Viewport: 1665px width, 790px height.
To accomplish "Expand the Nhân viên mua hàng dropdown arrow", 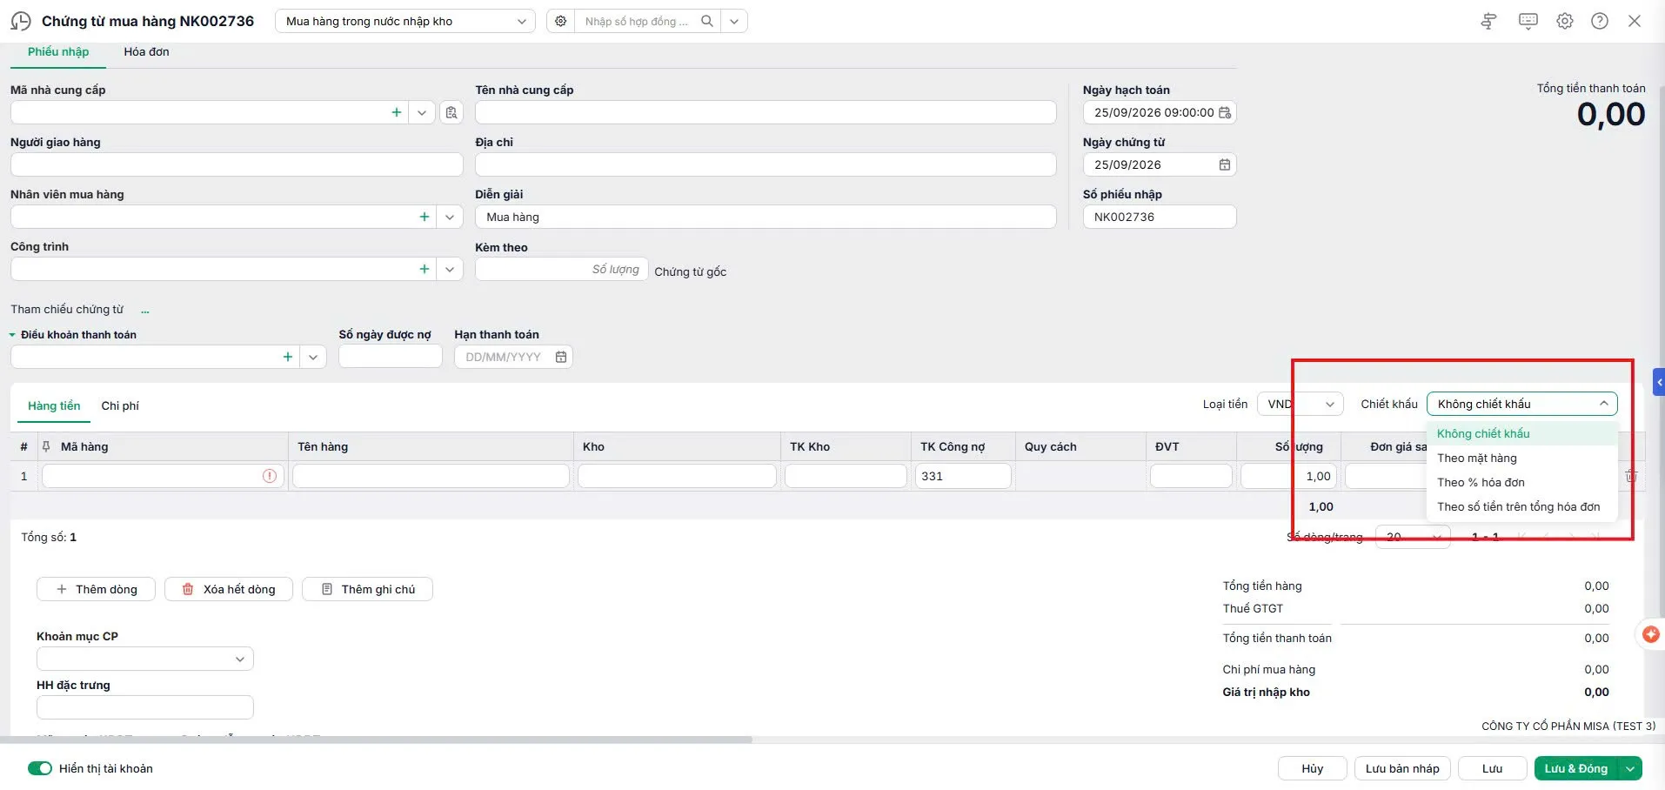I will pyautogui.click(x=450, y=217).
